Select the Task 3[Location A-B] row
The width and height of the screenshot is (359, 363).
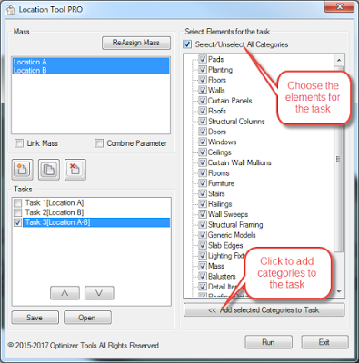[x=96, y=222]
